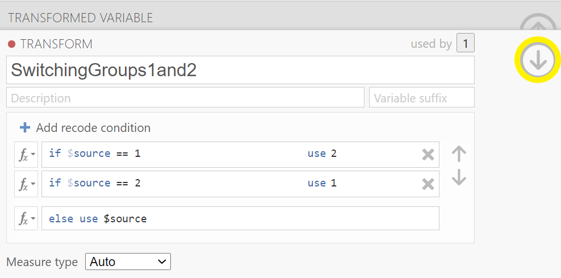
Task: Remove the 'if $source == 1' condition
Action: pyautogui.click(x=428, y=155)
